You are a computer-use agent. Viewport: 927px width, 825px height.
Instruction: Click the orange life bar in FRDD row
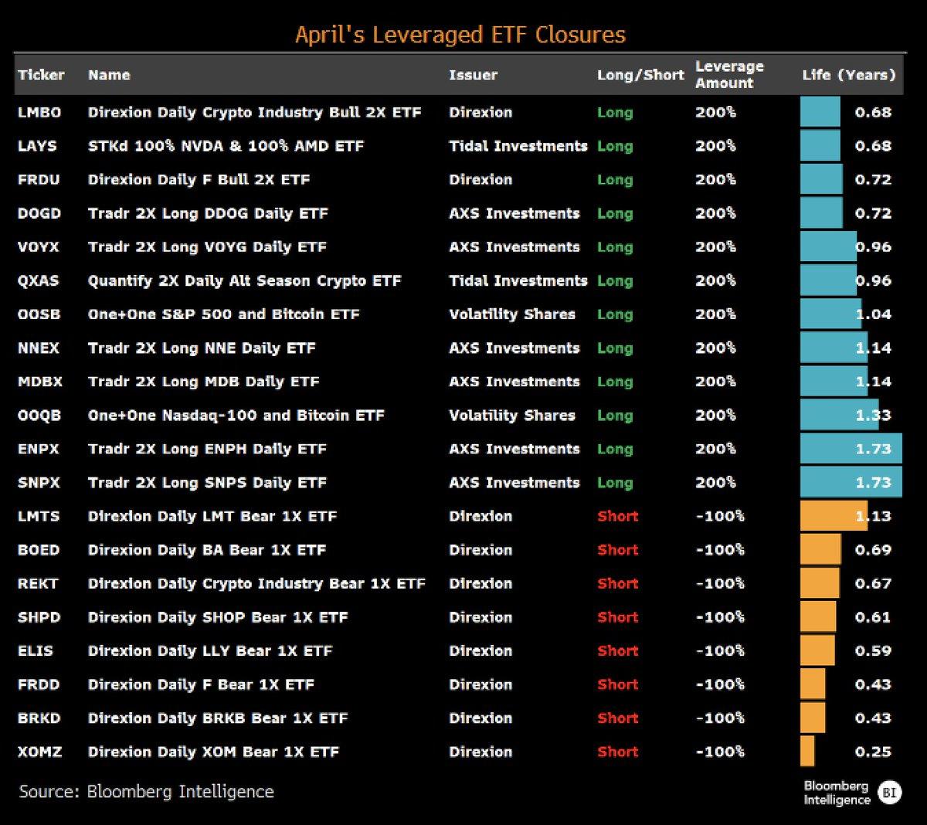[813, 684]
